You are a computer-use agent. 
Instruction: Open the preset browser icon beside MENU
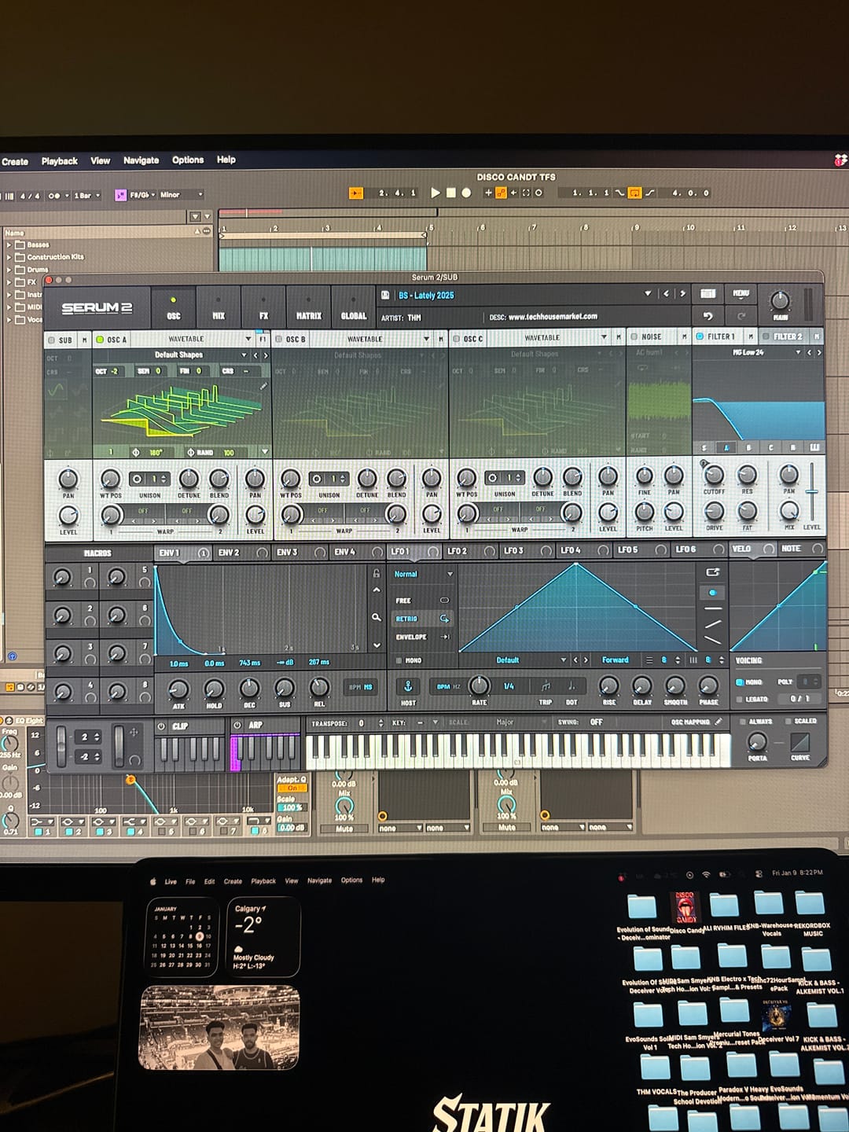(707, 293)
